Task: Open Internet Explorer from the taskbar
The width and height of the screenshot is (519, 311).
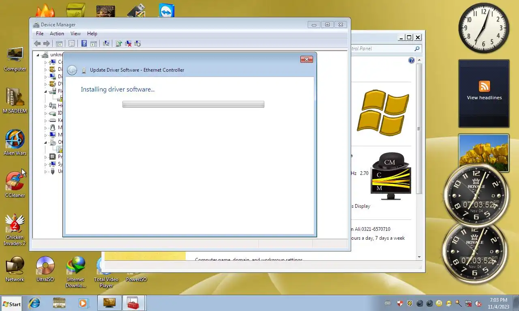Action: pyautogui.click(x=34, y=303)
